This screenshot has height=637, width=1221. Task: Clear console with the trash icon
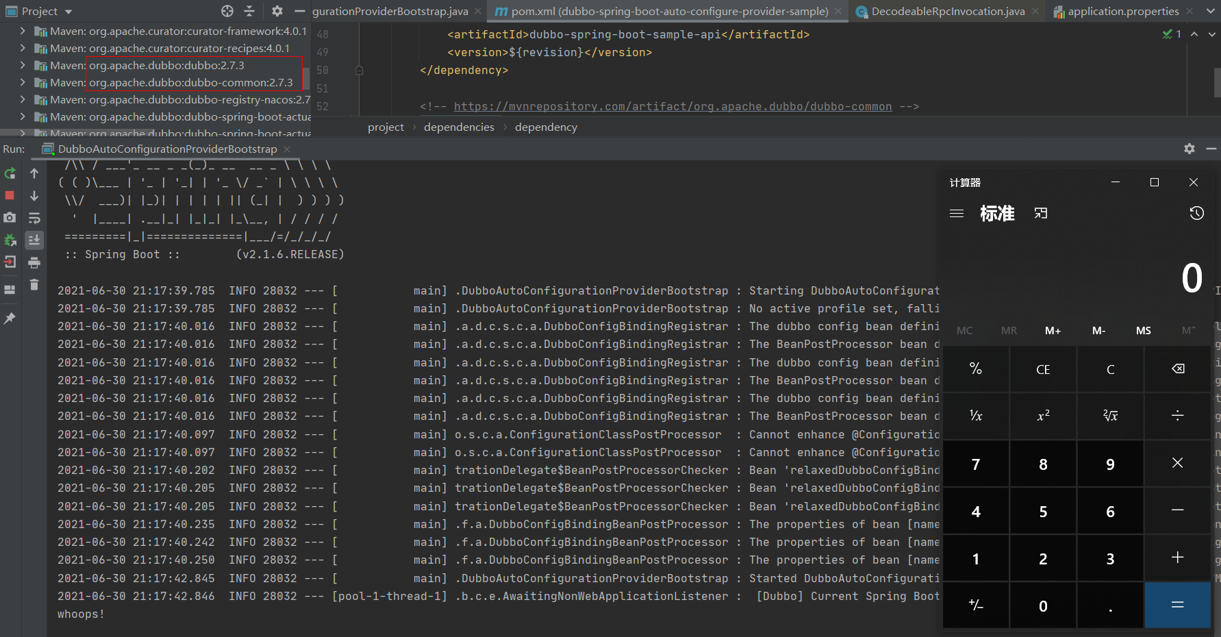(x=34, y=285)
